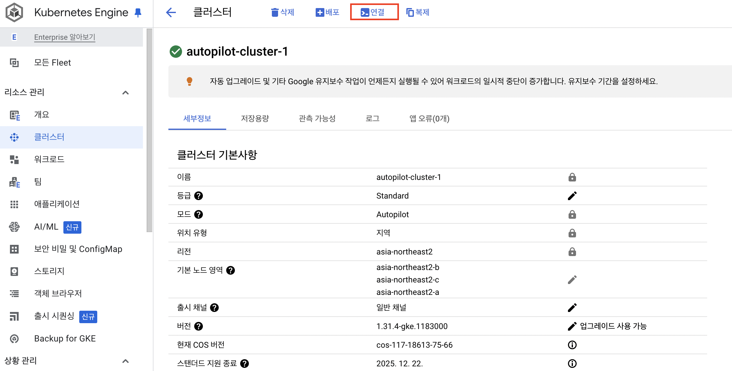
Task: Open 애플리케이션 in sidebar
Action: (x=57, y=204)
